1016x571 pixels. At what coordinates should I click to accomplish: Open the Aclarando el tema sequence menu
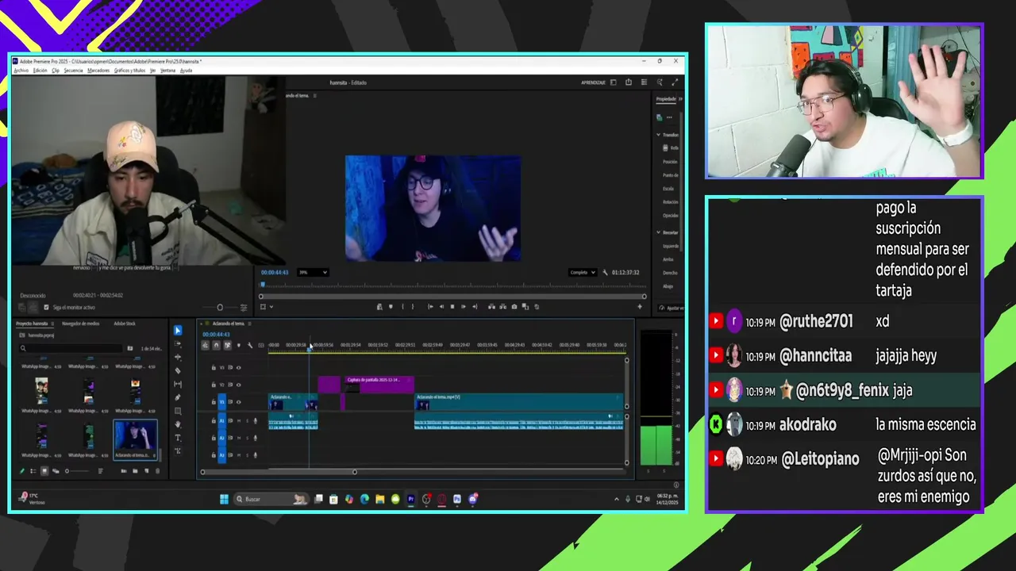[250, 324]
